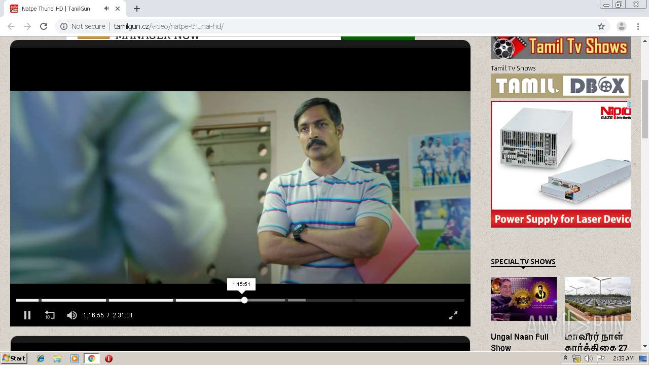Close the Natpe Thunai HD tab
649x365 pixels.
click(118, 9)
